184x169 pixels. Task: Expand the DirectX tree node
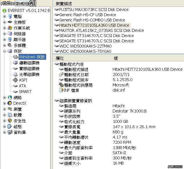coord(4,103)
